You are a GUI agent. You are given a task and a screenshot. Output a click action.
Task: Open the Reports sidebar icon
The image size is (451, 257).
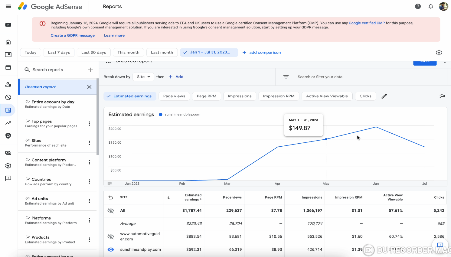coord(8,110)
